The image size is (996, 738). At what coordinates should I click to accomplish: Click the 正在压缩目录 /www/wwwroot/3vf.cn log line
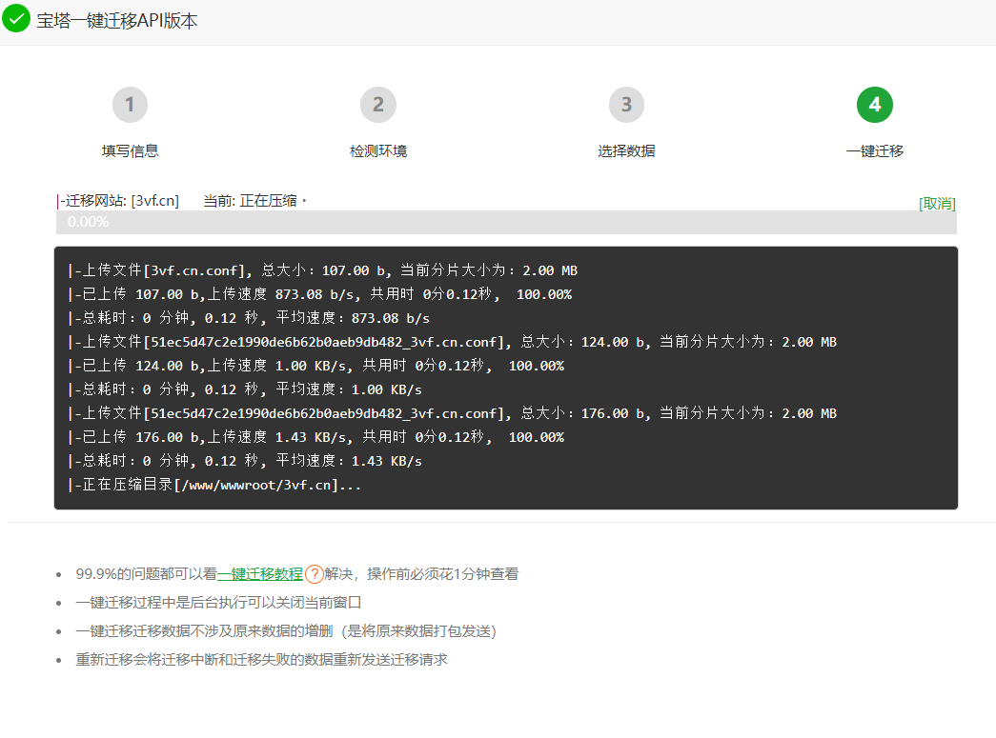click(214, 485)
